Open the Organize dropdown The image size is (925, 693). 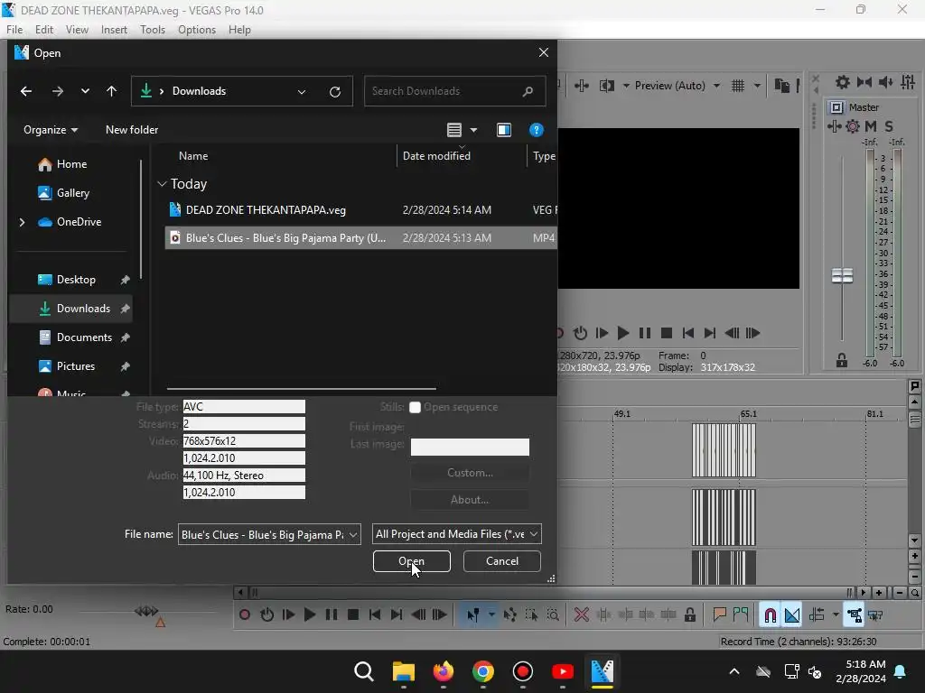[51, 130]
